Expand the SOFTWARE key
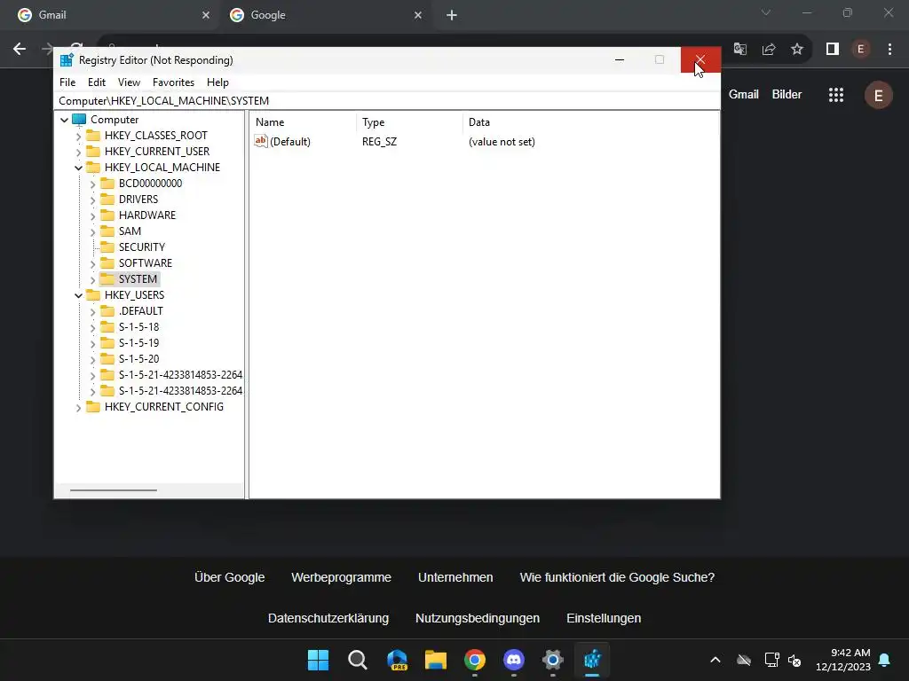 [x=92, y=263]
